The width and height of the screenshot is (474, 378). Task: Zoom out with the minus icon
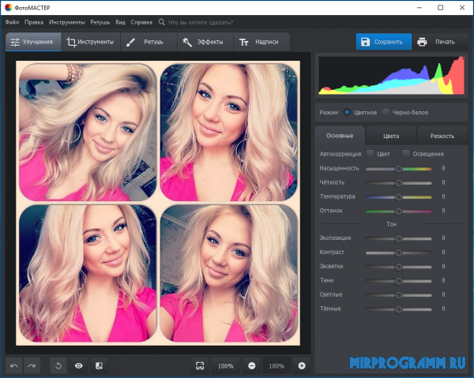(x=251, y=366)
